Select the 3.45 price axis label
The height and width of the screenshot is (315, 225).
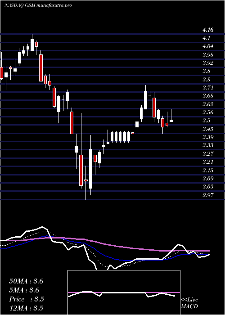tap(208, 129)
